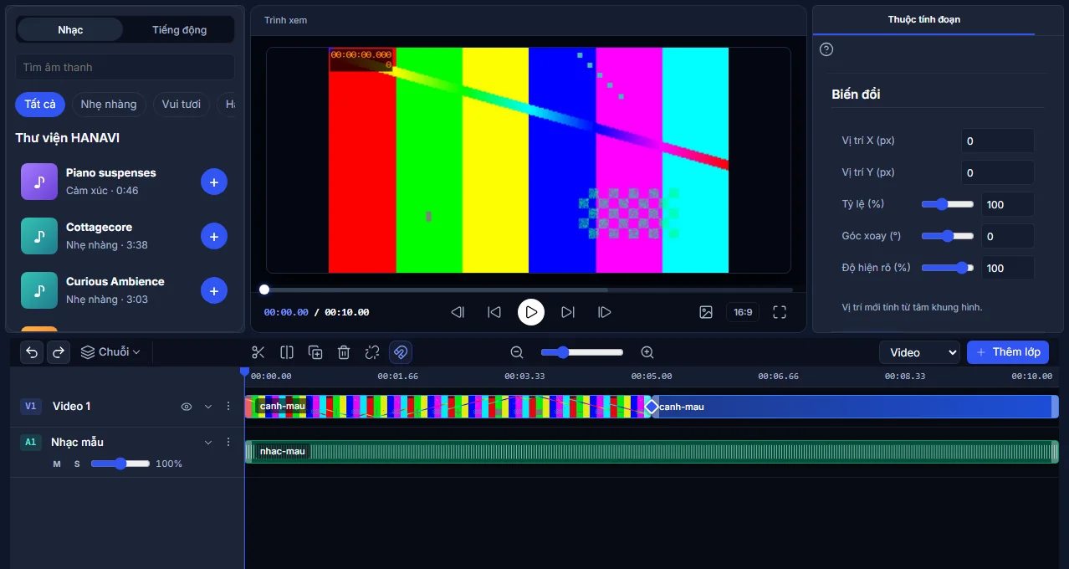Mute the Nhạc mẫu track with M
The image size is (1069, 569).
coord(57,464)
